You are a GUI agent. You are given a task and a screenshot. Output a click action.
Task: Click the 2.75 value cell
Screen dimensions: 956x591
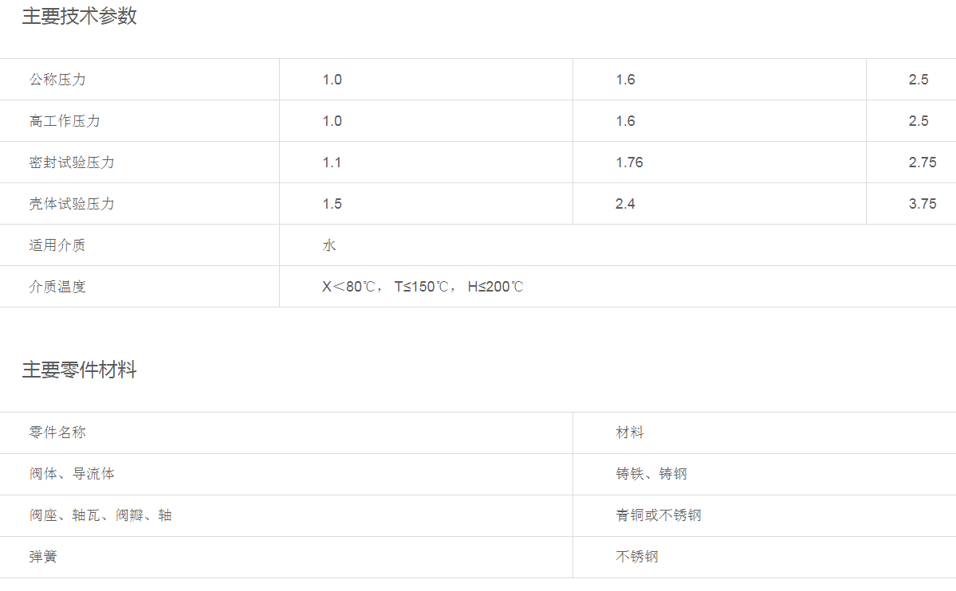coord(922,162)
